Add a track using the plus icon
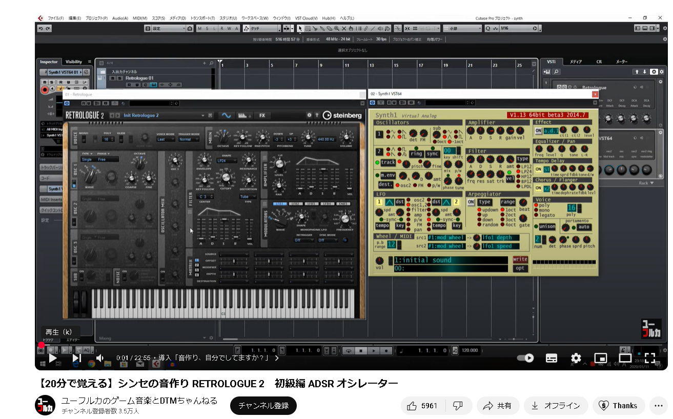673x419 pixels. [x=205, y=63]
